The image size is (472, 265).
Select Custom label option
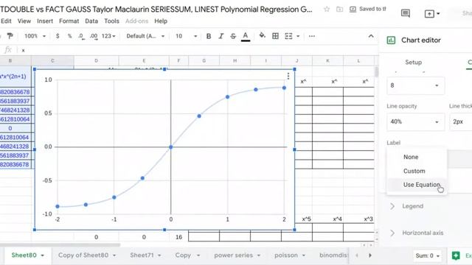coord(414,171)
